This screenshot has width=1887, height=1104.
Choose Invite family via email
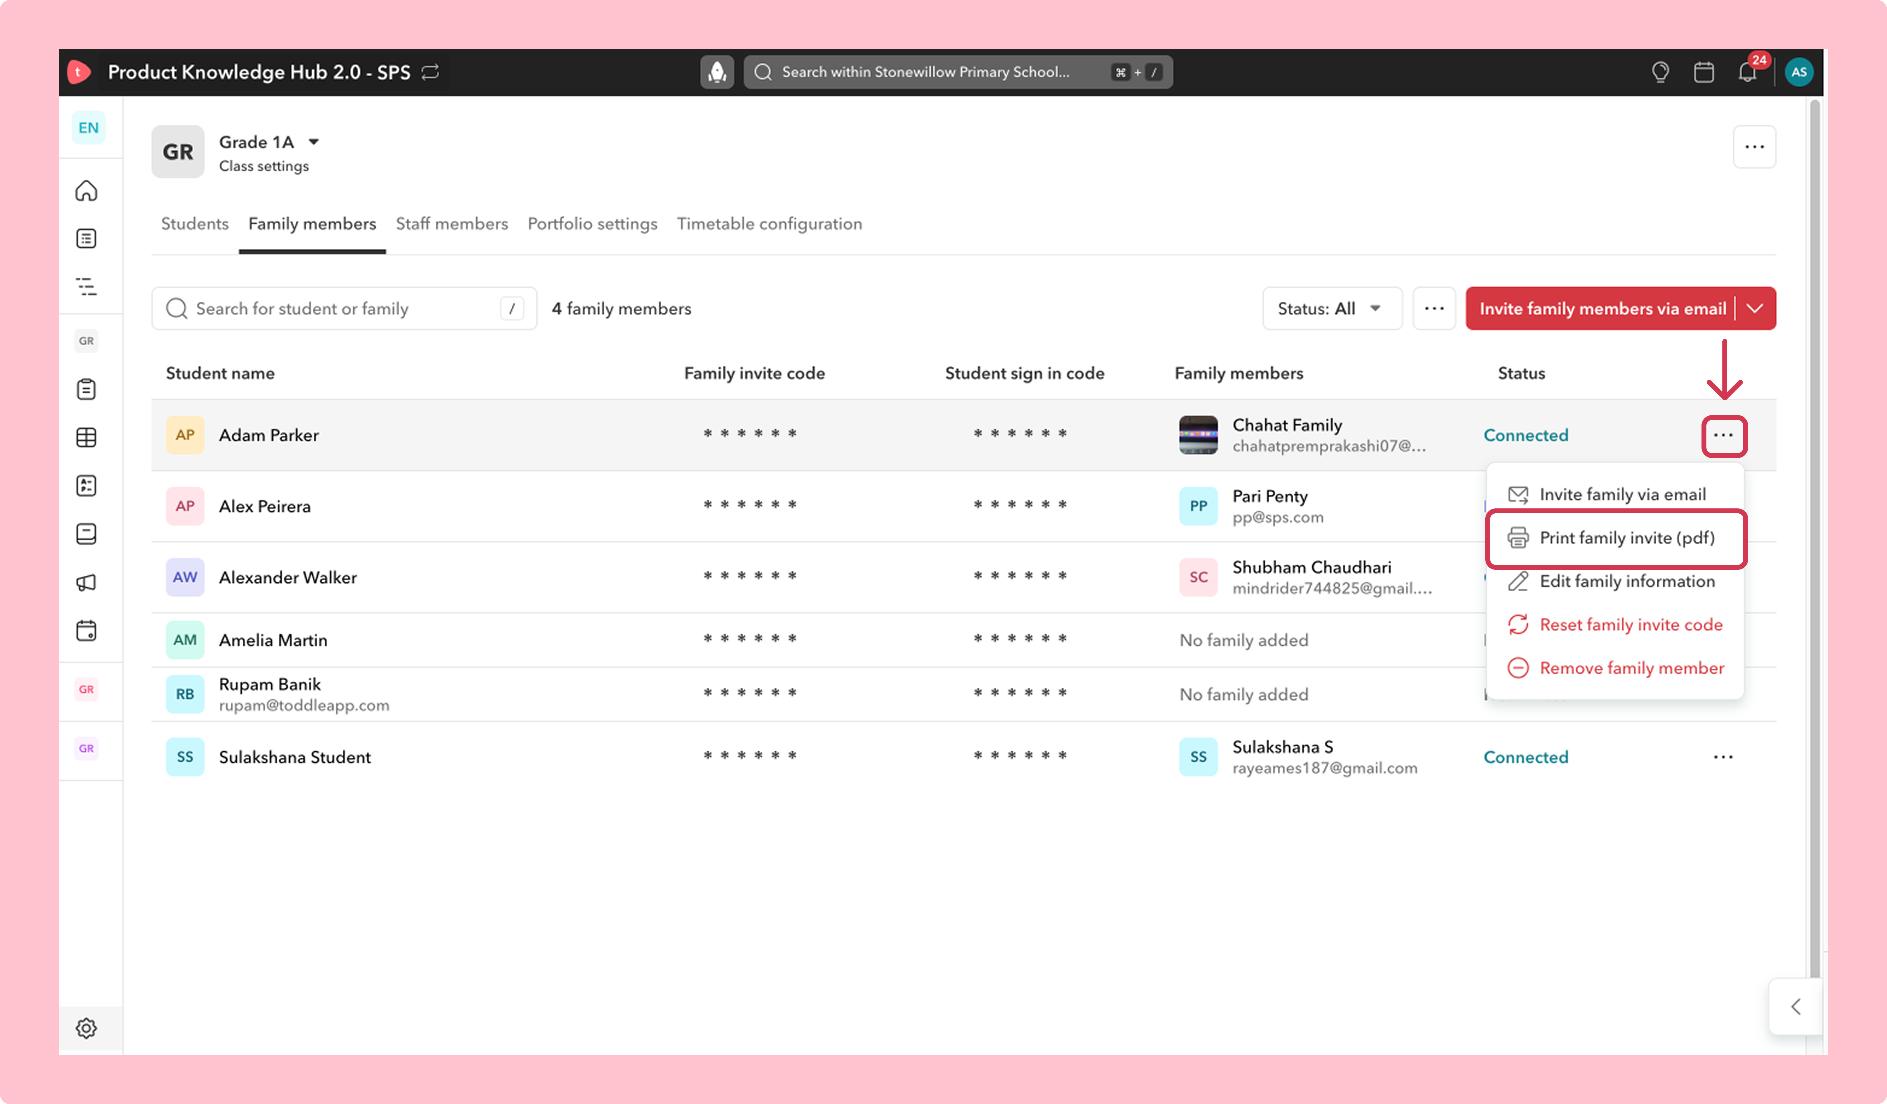click(x=1615, y=494)
